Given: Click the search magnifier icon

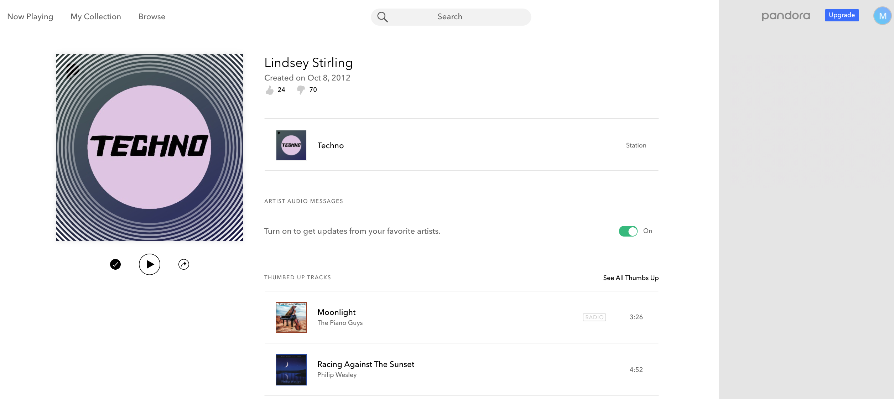Looking at the screenshot, I should coord(383,16).
